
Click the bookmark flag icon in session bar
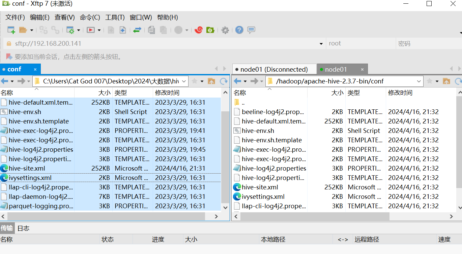pyautogui.click(x=9, y=57)
